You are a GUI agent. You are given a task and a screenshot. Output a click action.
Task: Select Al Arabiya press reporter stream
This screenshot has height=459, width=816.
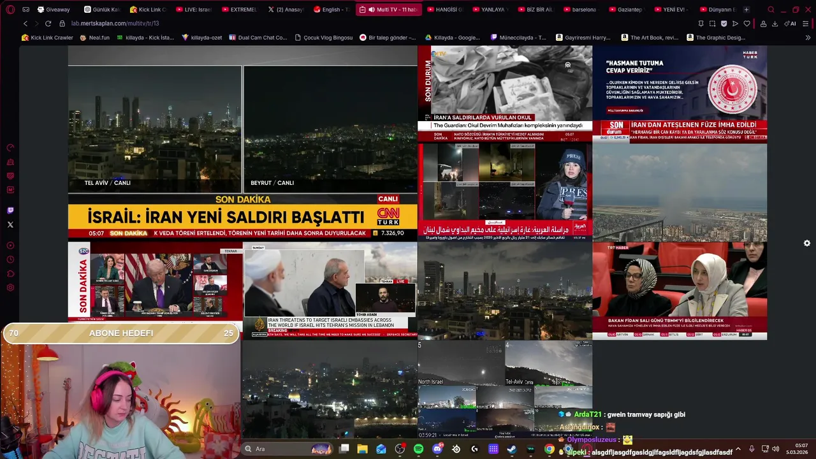[x=505, y=192]
